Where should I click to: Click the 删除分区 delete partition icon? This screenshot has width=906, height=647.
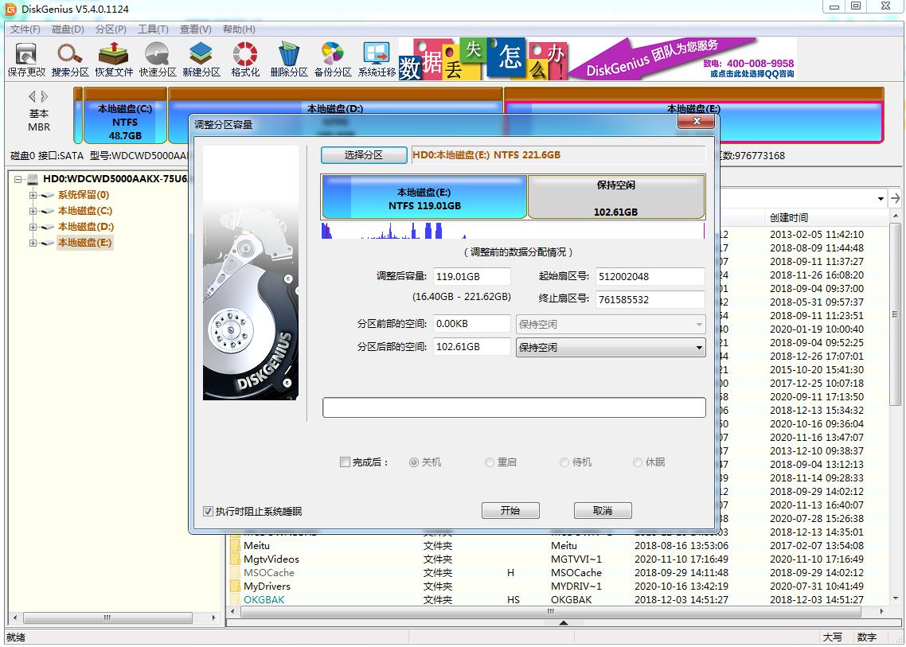coord(289,60)
